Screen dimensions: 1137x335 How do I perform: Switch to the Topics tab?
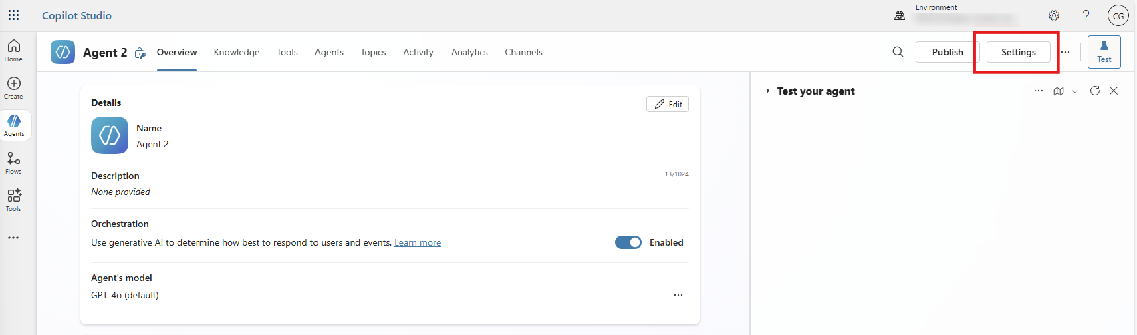[373, 52]
